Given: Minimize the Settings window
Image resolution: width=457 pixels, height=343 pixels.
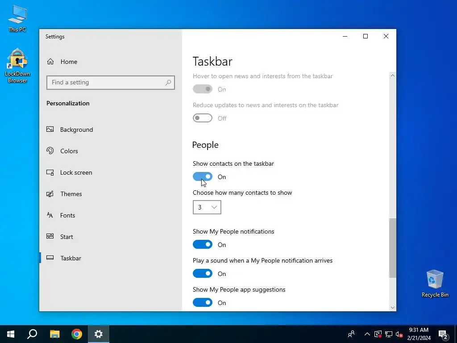Looking at the screenshot, I should click(345, 36).
